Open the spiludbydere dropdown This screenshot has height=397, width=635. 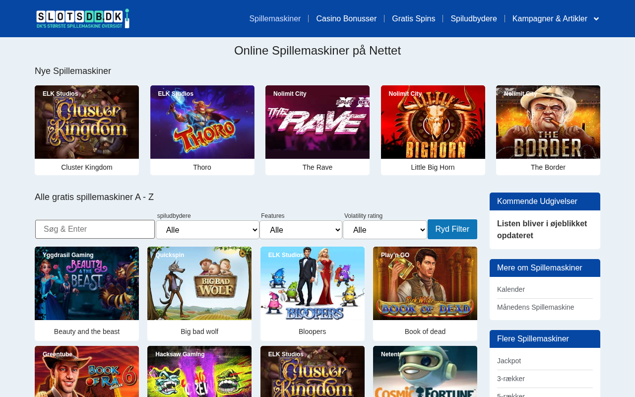pos(208,230)
